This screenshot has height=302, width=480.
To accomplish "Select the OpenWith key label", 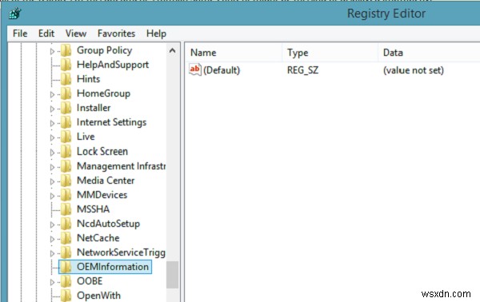I will (98, 296).
